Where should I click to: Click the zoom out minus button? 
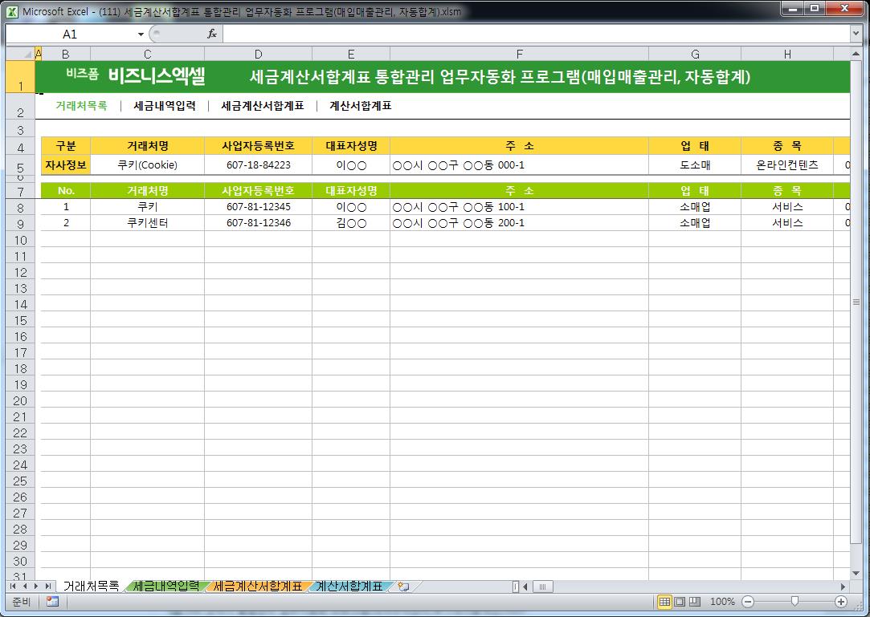pyautogui.click(x=748, y=602)
